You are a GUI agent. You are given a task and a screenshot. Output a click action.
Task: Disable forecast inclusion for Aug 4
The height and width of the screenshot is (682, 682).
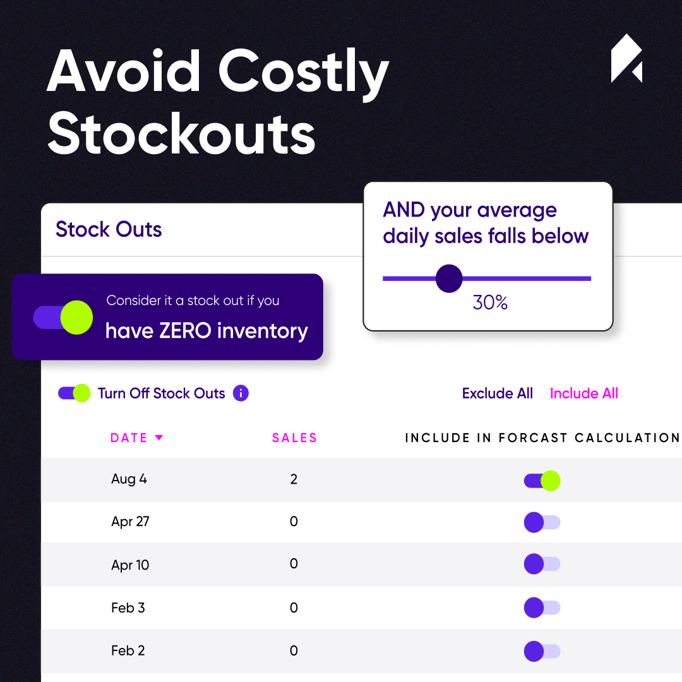(x=542, y=481)
